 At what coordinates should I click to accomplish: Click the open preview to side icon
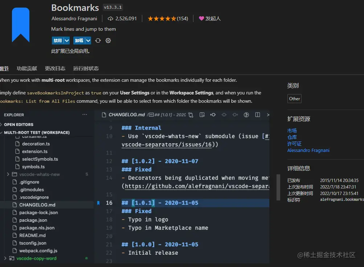pyautogui.click(x=202, y=115)
